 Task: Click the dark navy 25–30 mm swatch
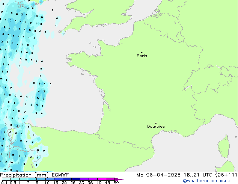pos(75,179)
